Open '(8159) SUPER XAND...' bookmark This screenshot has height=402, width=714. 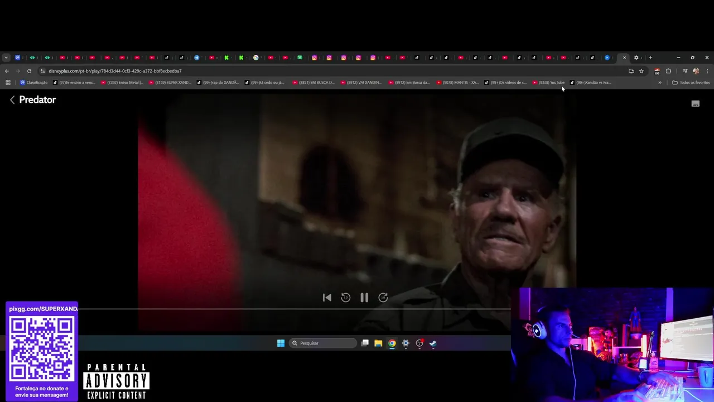pos(170,83)
